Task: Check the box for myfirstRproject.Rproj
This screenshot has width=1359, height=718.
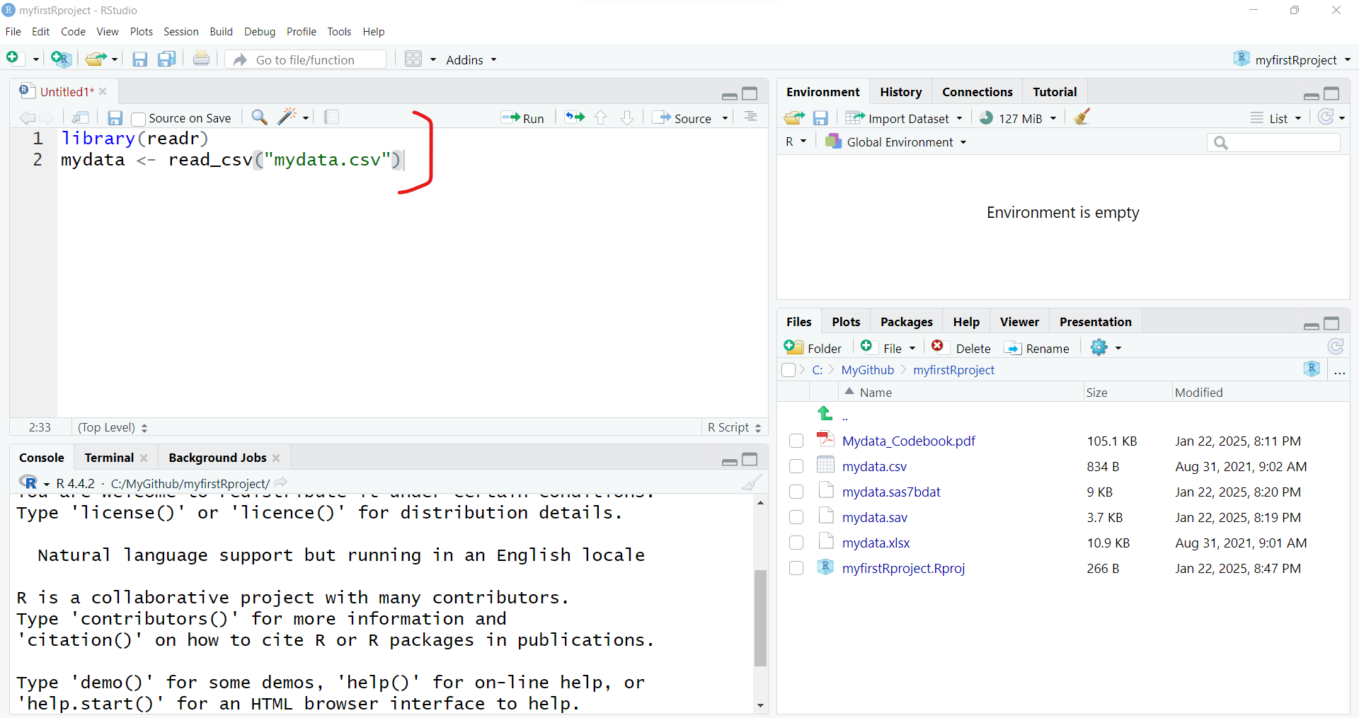Action: tap(796, 569)
